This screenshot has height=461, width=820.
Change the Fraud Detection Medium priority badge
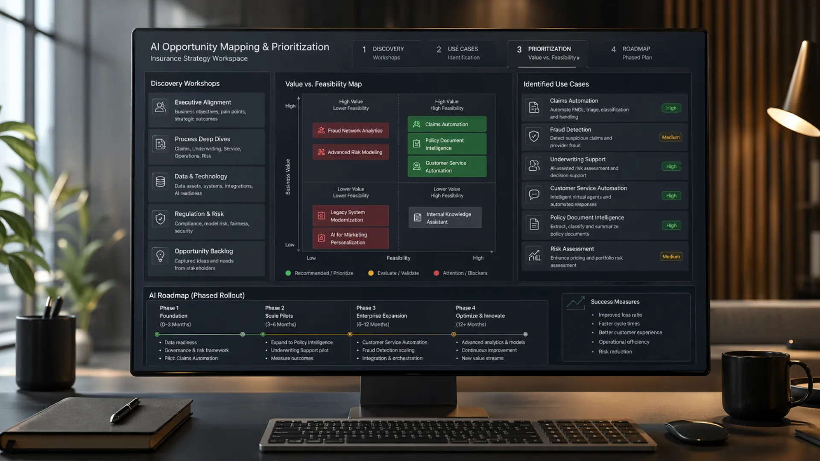coord(671,137)
